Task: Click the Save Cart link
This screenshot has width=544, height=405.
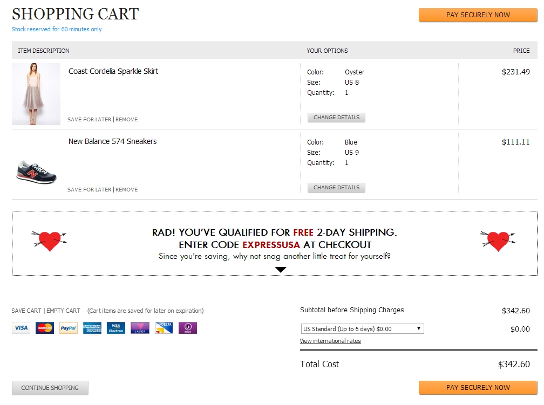Action: [x=26, y=311]
